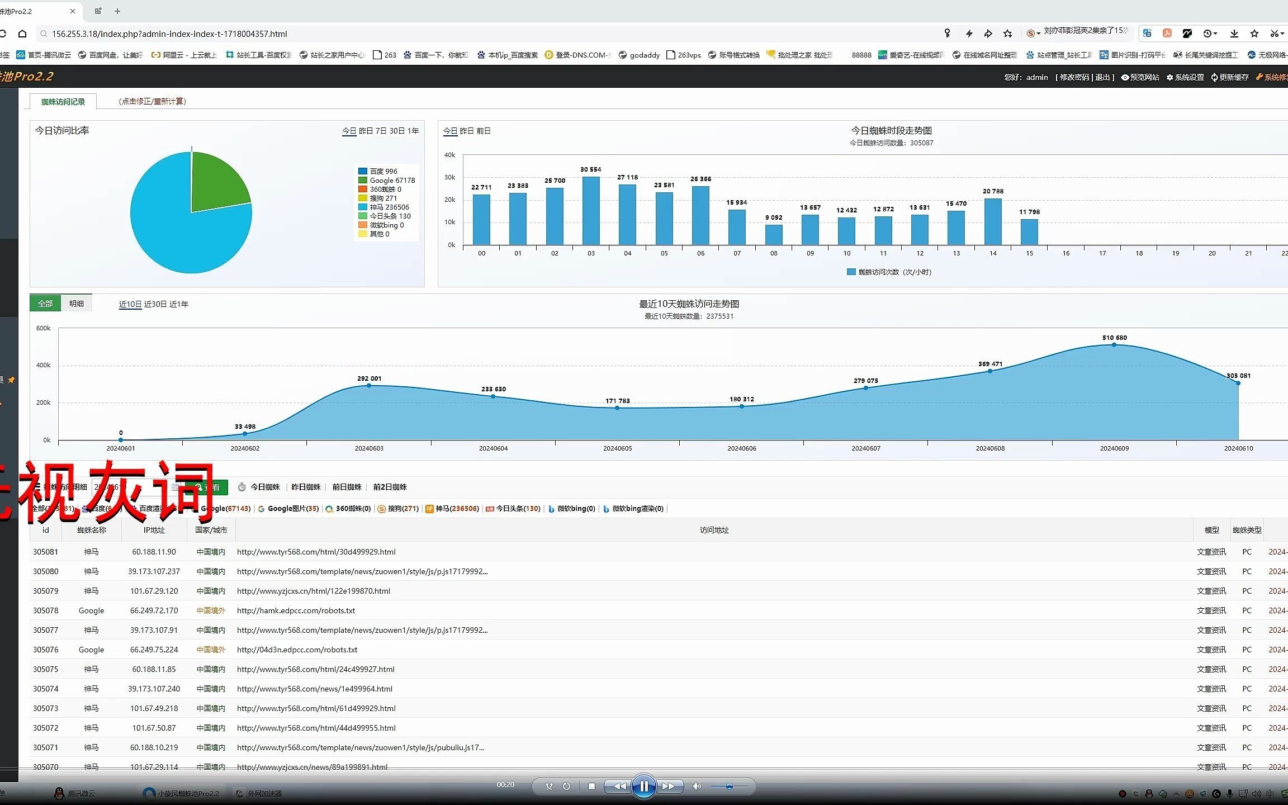Switch trend chart to 近1年
The height and width of the screenshot is (805, 1288).
pos(179,304)
